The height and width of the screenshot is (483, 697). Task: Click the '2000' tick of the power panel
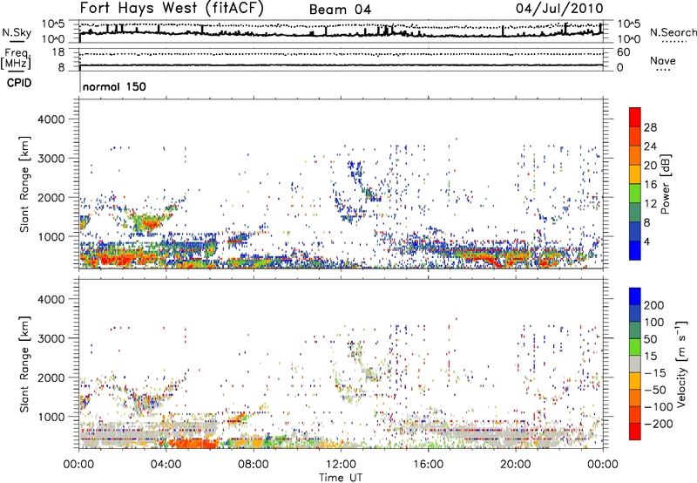coord(51,197)
